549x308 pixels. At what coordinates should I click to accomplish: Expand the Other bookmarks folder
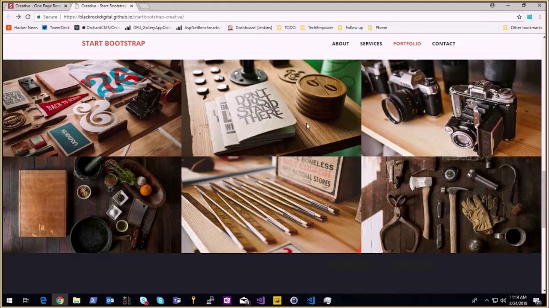pos(522,27)
